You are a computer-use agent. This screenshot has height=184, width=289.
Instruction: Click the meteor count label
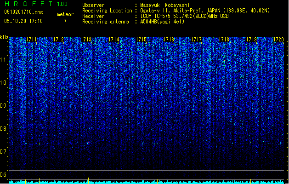65,14
